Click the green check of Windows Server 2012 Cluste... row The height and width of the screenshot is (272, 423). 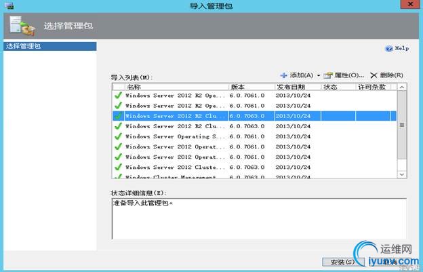118,167
